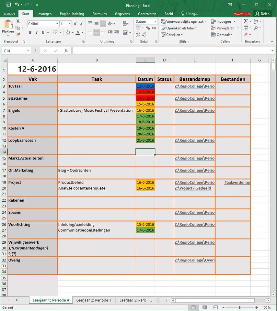Open the font size dropdown
This screenshot has height=311, width=277.
pos(70,24)
